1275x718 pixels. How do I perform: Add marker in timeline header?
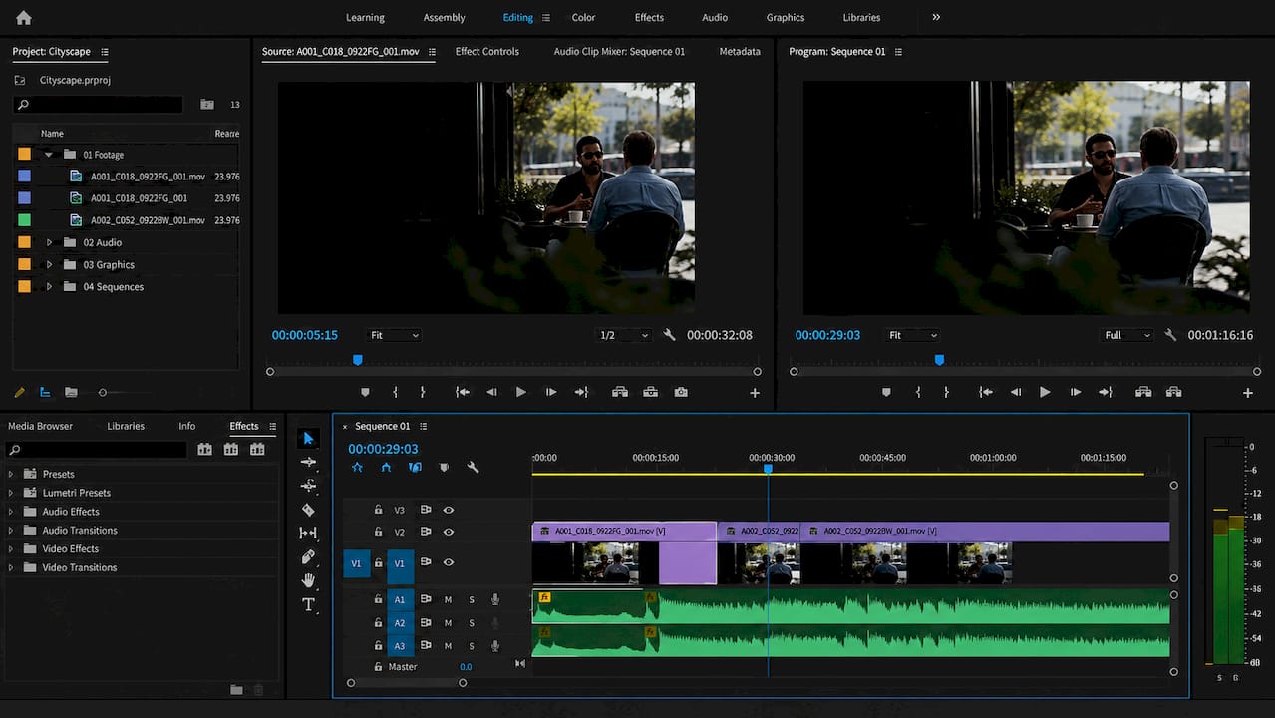coord(444,467)
